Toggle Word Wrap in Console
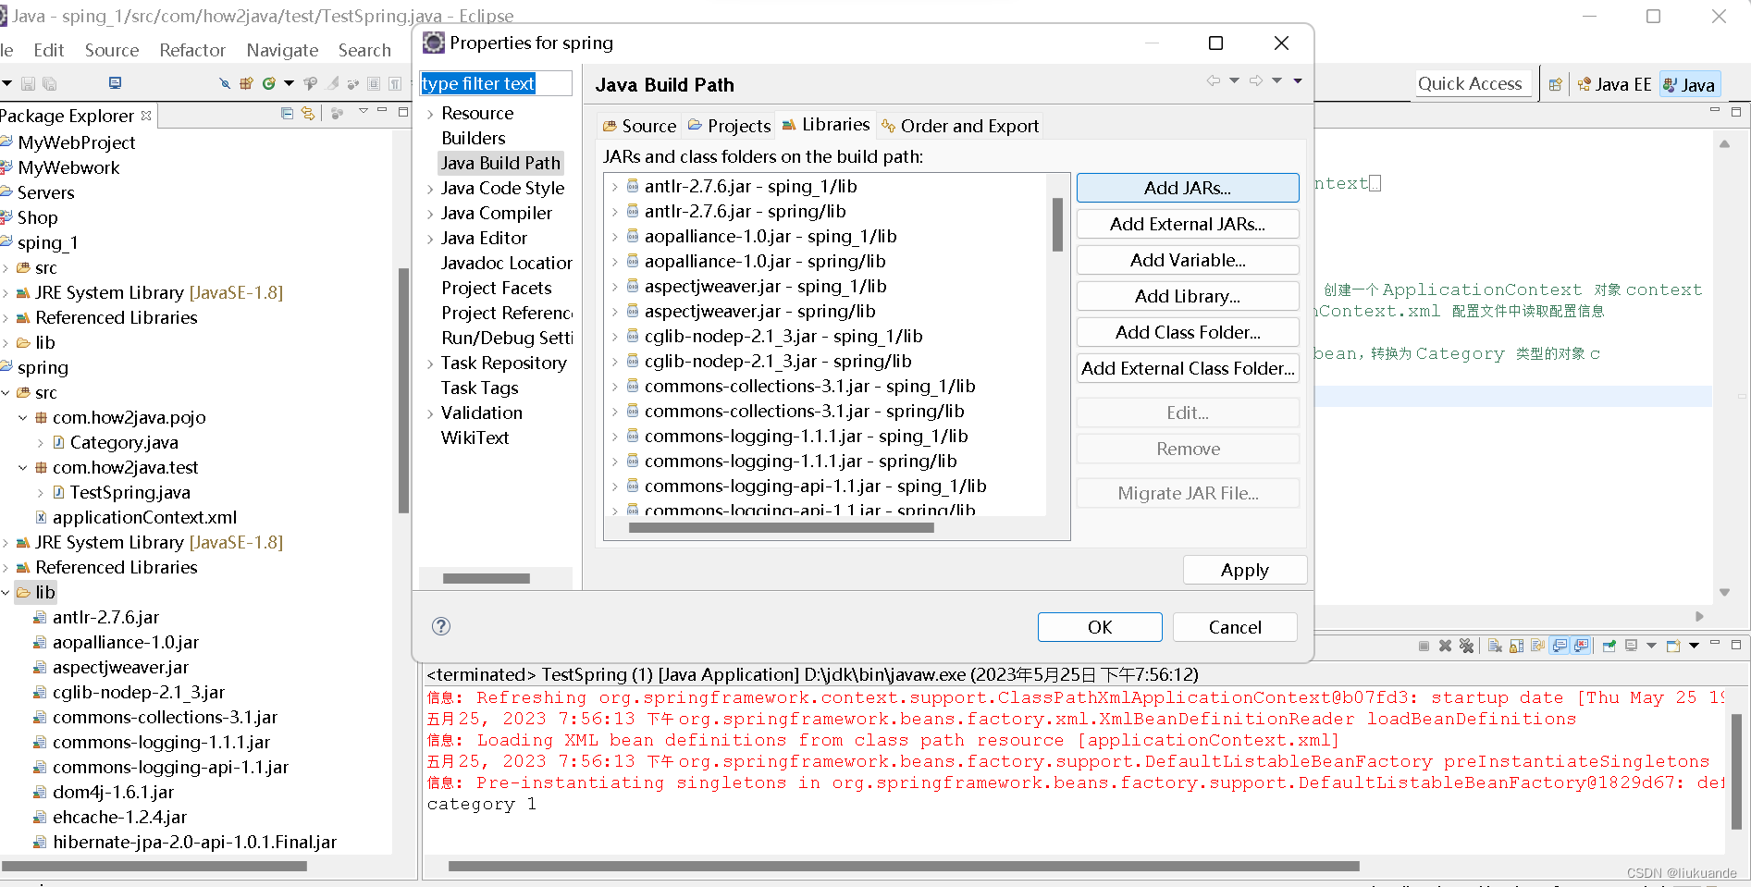 click(1537, 646)
